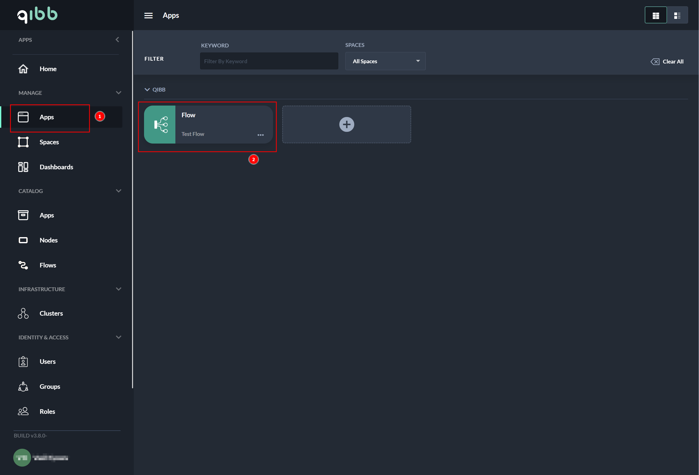699x475 pixels.
Task: Open Clusters under Infrastructure
Action: click(x=23, y=313)
